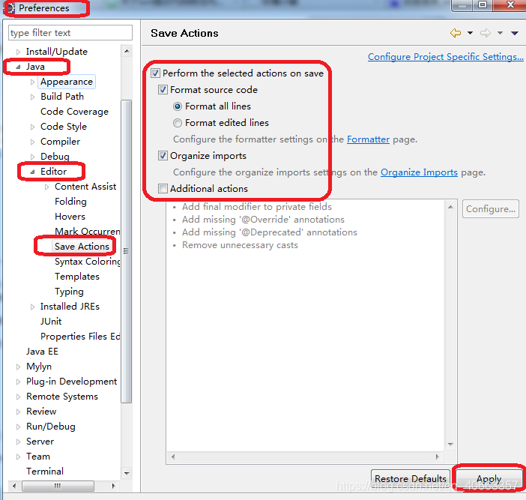Click the actions list scroll left arrow
Viewport: 526px width, 500px height.
coord(173,457)
